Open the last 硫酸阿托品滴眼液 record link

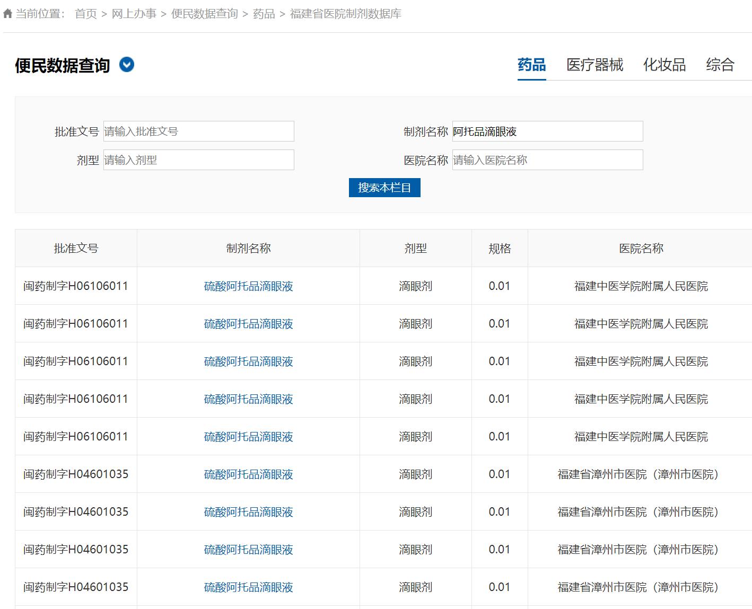248,587
